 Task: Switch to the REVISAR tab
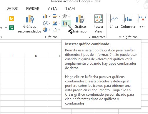(33, 9)
